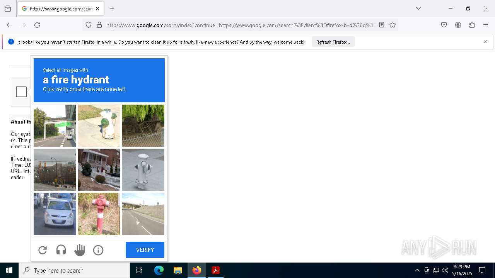Open the network tray icon

tap(436, 270)
